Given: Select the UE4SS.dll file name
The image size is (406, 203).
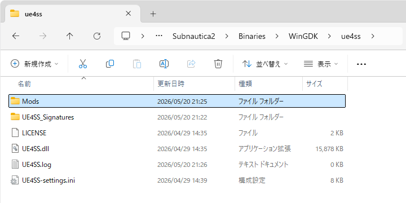Looking at the screenshot, I should click(x=36, y=149).
